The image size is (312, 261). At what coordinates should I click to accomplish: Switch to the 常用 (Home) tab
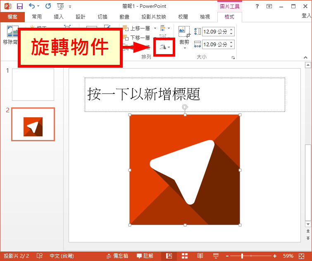tap(37, 17)
